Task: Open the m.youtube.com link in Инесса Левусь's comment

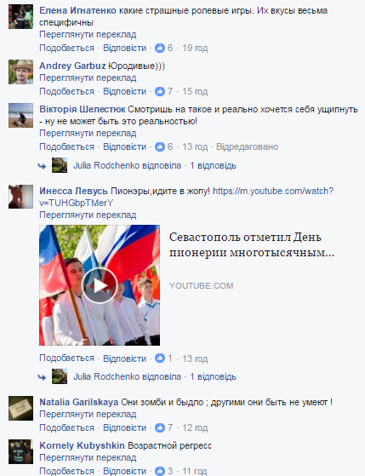Action: click(186, 197)
